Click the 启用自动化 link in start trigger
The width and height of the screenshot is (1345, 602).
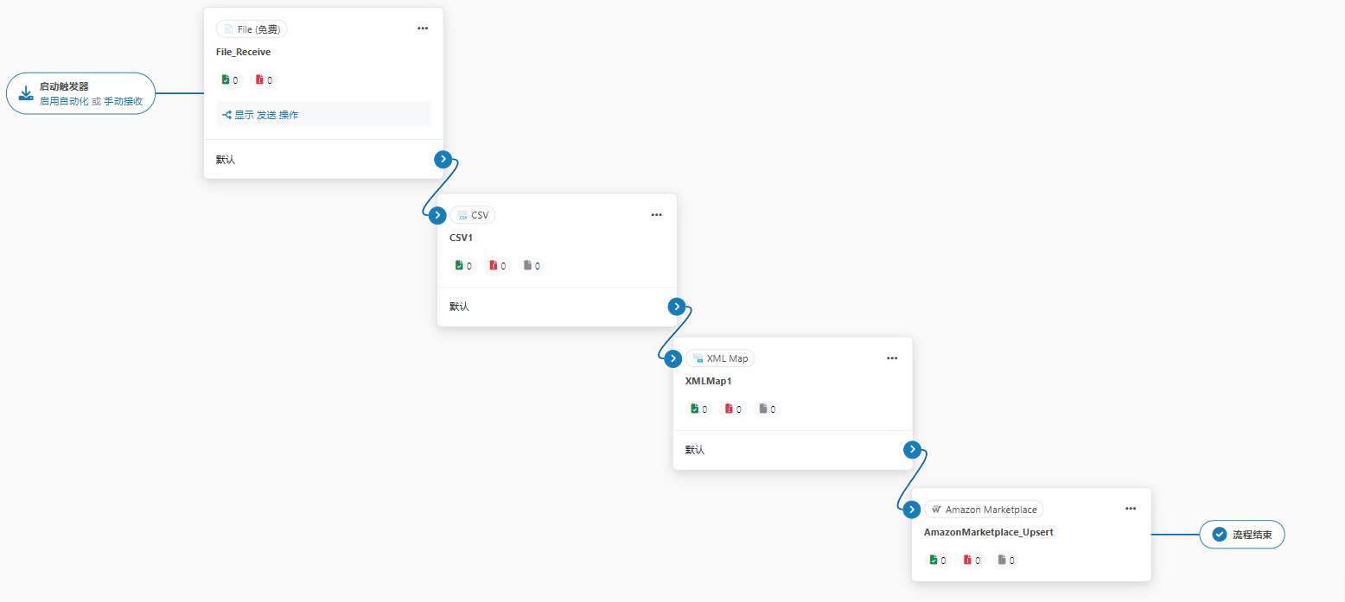[64, 101]
